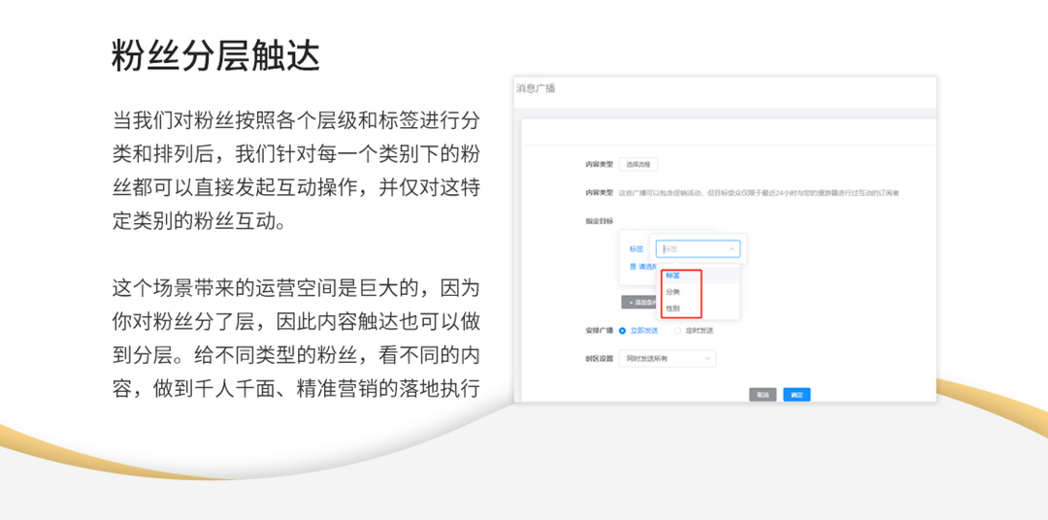The width and height of the screenshot is (1048, 520).
Task: Click the 安排广播 field label
Action: [600, 330]
